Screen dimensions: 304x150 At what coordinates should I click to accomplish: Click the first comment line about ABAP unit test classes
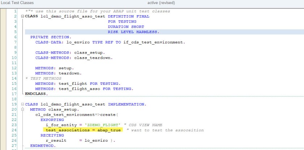tap(98, 11)
